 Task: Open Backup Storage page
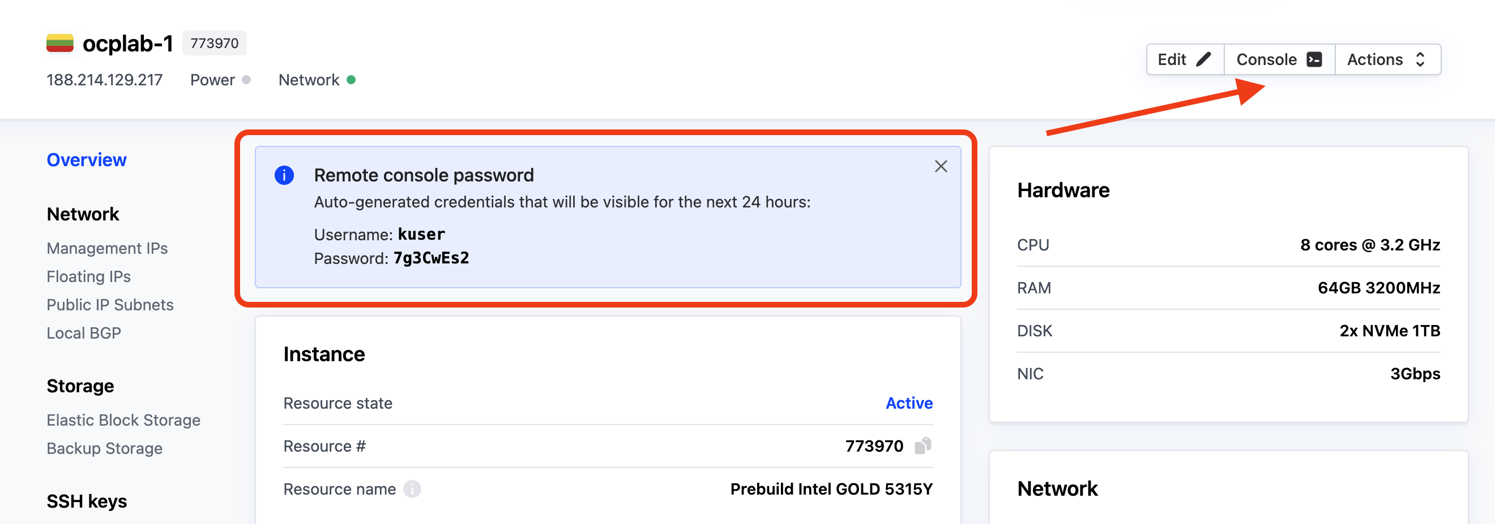(x=104, y=449)
